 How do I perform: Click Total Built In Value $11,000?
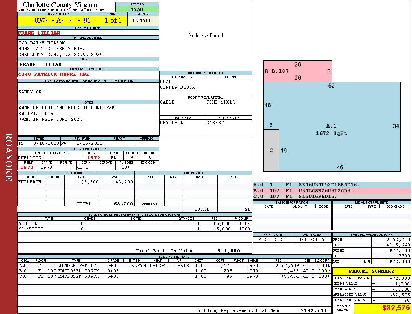tap(229, 251)
